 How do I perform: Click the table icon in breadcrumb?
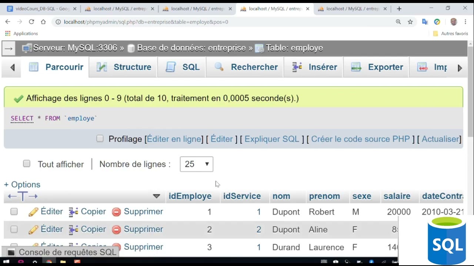pos(259,48)
